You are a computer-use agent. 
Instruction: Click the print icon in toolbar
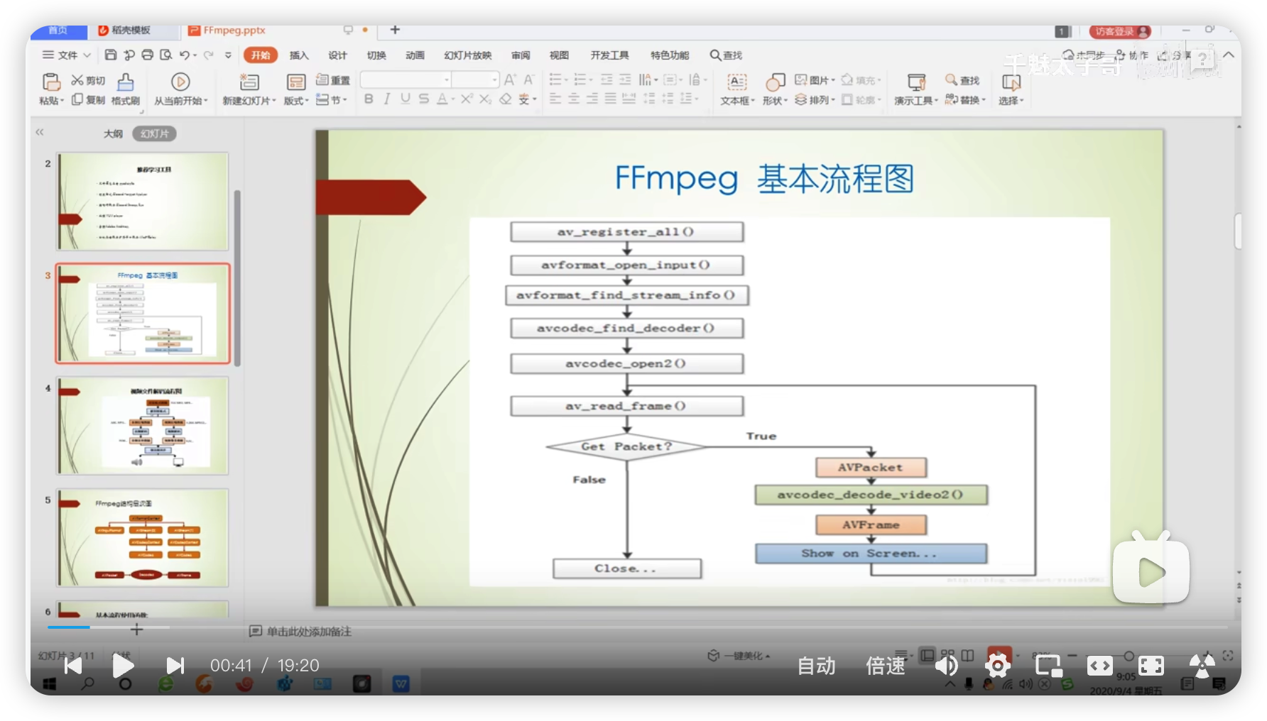147,55
